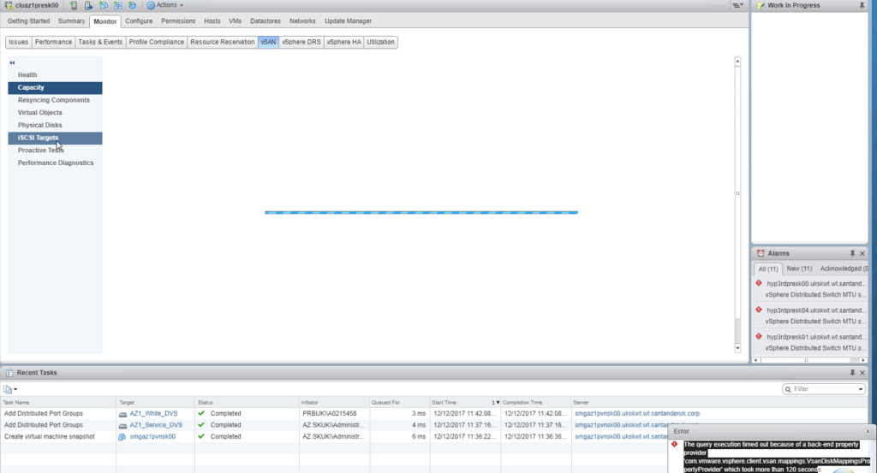The image size is (877, 473).
Task: Click the first host icon in the cluster toolbar
Action: 75,5
